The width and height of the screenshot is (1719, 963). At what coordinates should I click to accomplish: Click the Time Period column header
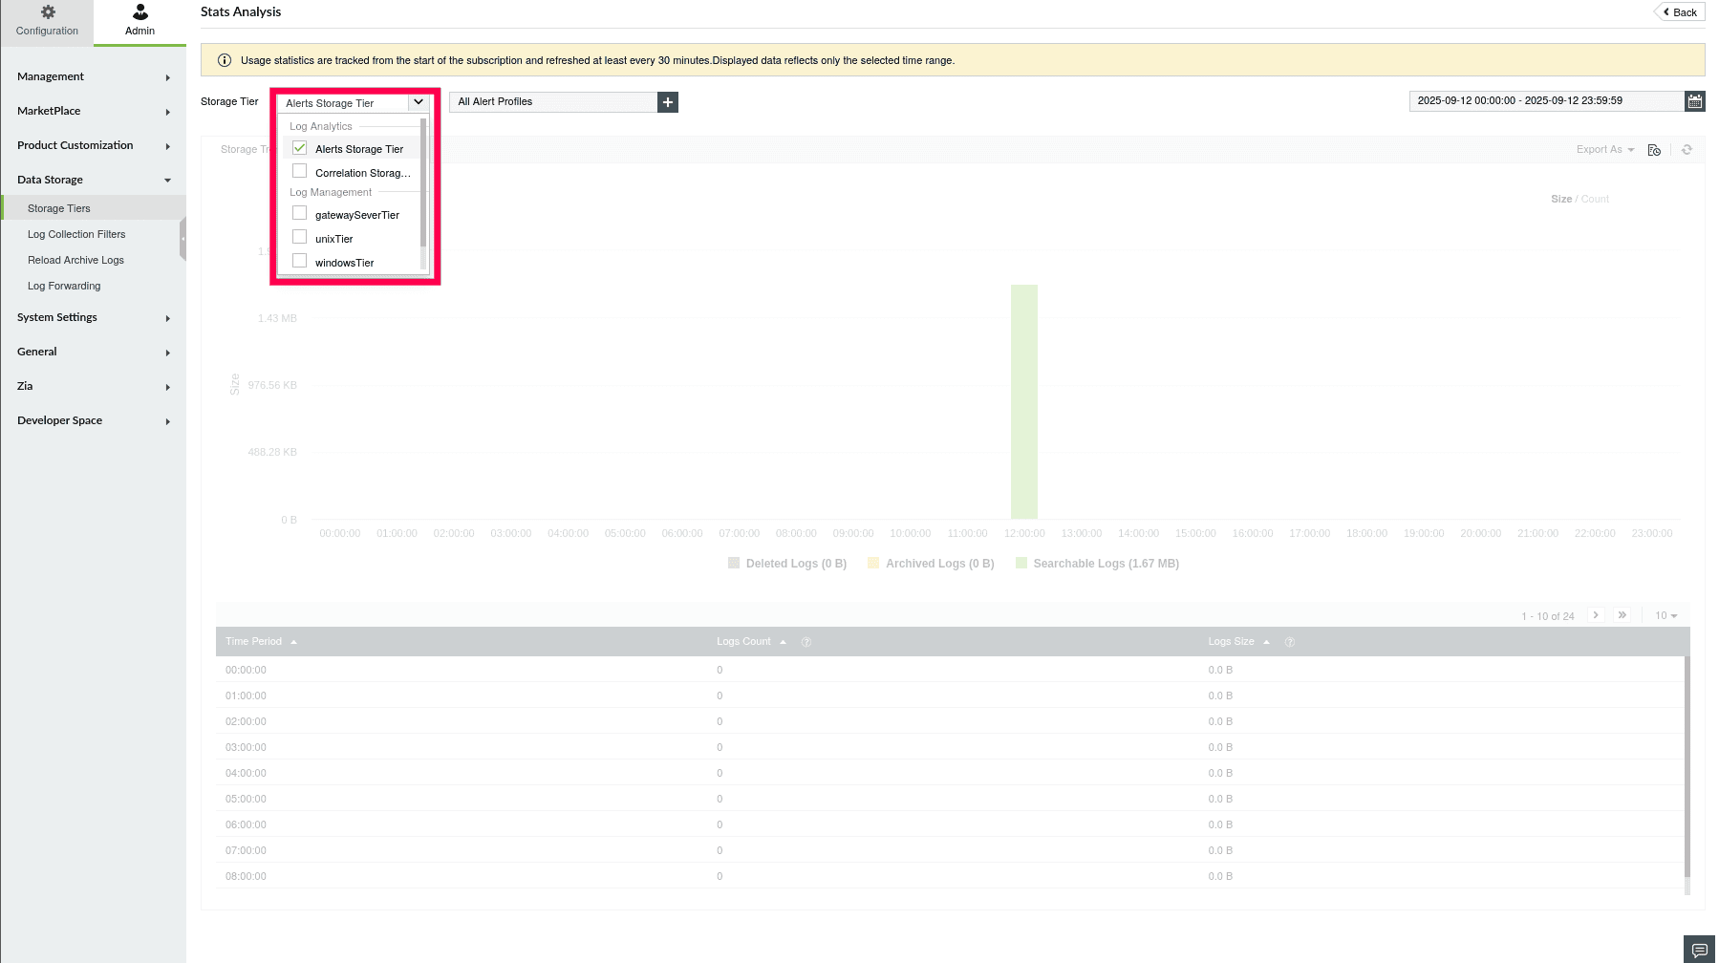pyautogui.click(x=254, y=642)
